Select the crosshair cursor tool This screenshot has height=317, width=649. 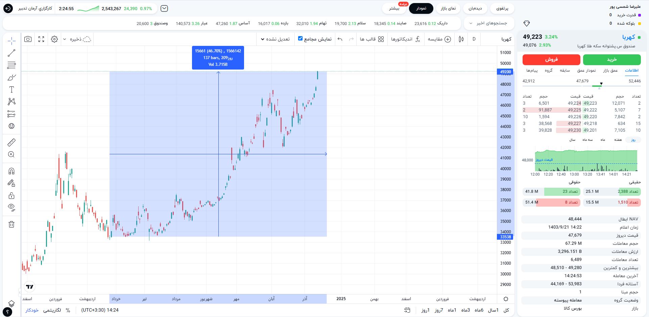(11, 41)
